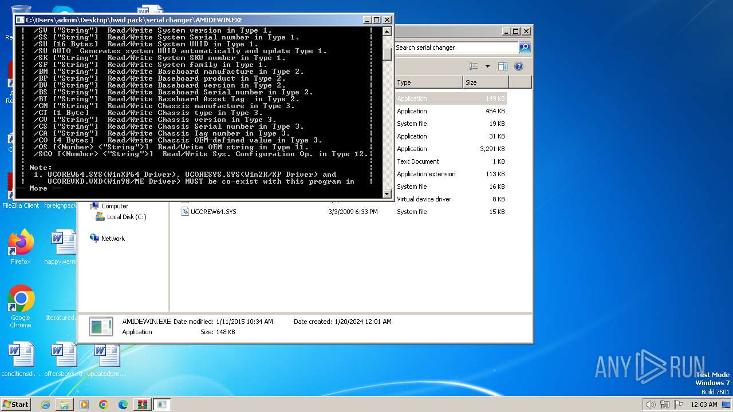Open the view options dropdown arrow
The height and width of the screenshot is (412, 733).
click(487, 66)
